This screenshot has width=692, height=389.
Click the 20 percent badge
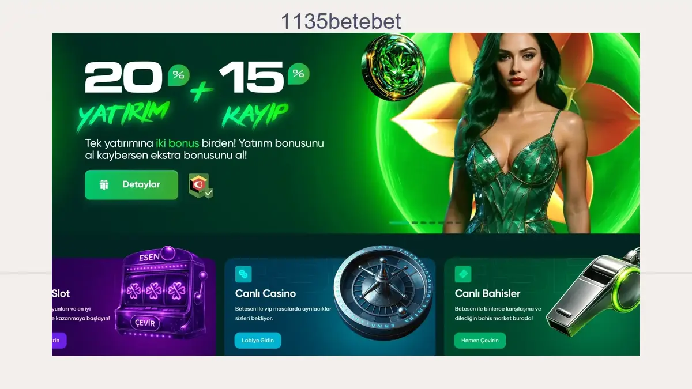[x=178, y=75]
